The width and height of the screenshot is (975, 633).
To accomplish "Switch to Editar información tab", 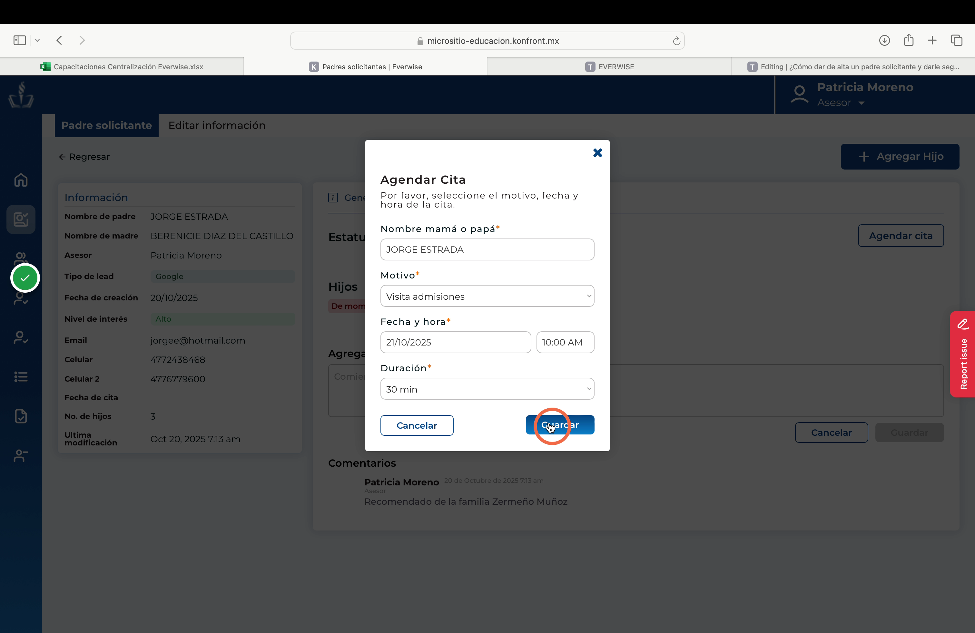I will tap(217, 125).
